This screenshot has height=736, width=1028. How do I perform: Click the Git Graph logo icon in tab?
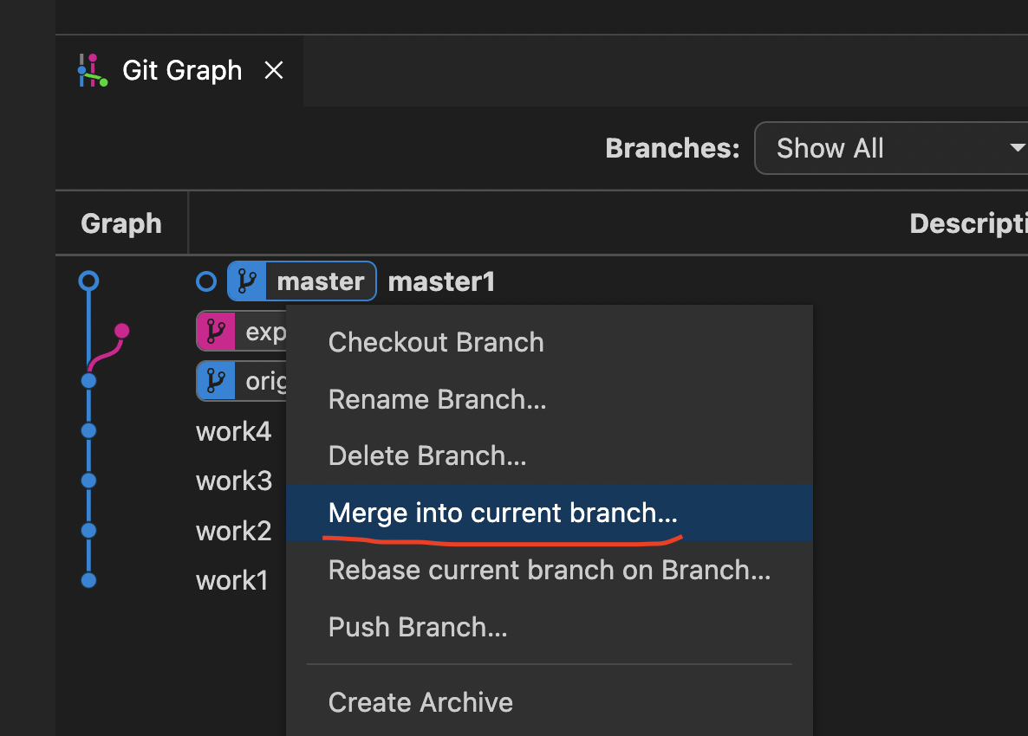(93, 70)
